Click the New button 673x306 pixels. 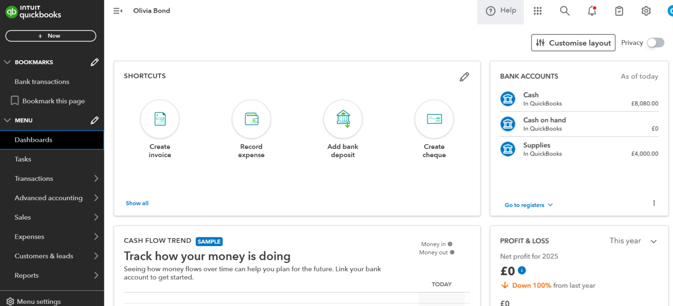(50, 35)
